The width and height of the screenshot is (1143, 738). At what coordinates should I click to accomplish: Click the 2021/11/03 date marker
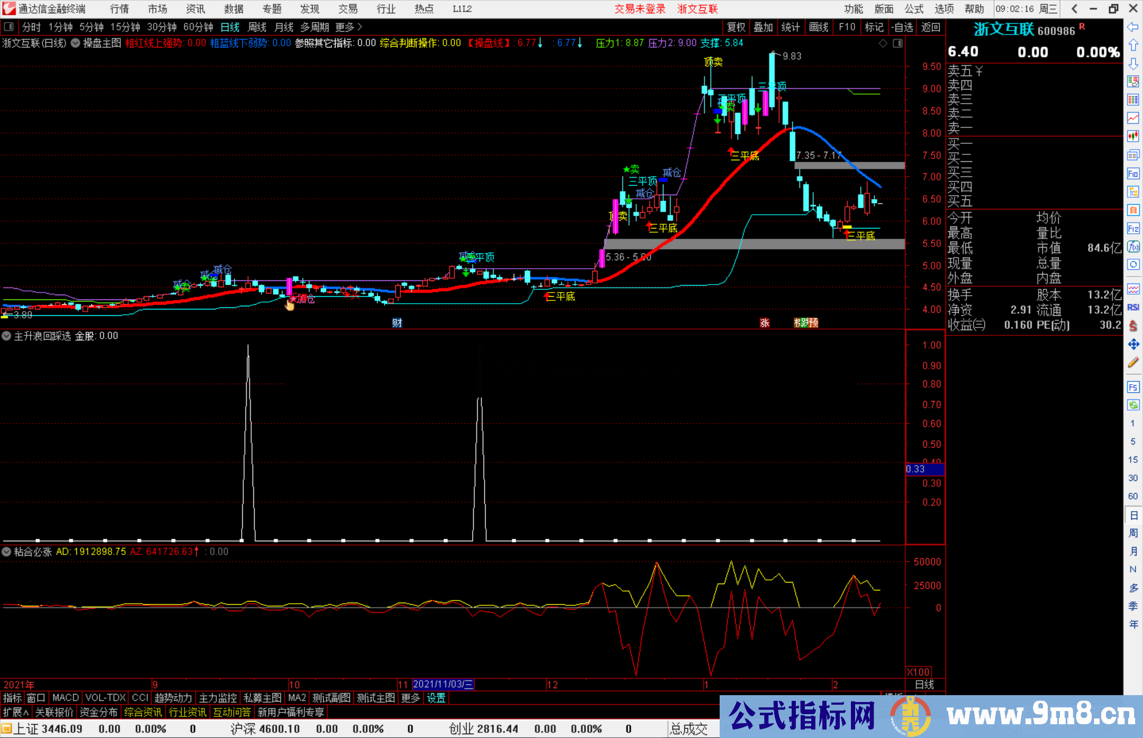coord(442,685)
